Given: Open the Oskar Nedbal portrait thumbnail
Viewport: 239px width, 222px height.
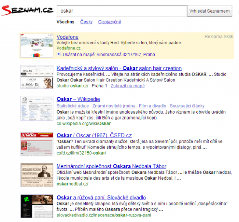Looking at the screenshot, I should 37,175.
